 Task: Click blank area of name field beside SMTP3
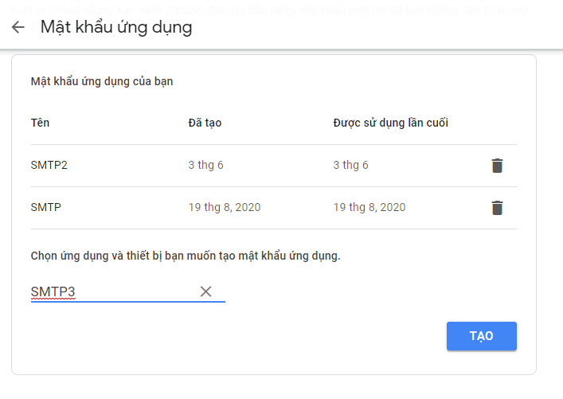pyautogui.click(x=136, y=291)
